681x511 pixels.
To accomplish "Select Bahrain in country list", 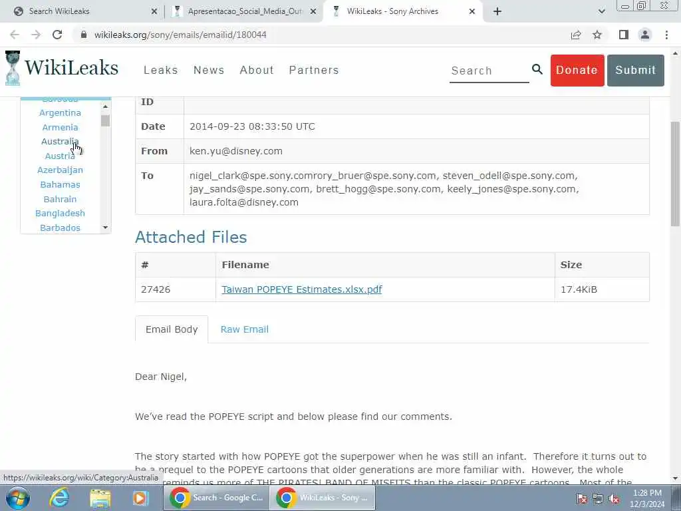I will (x=60, y=199).
